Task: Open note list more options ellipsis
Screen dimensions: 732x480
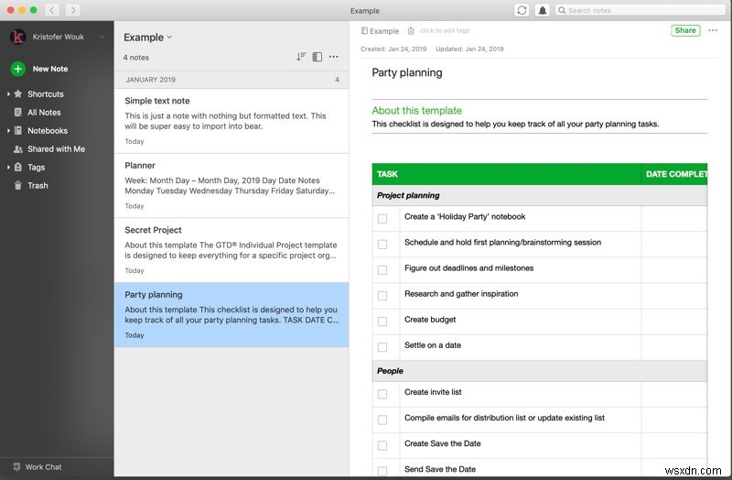Action: coord(333,57)
